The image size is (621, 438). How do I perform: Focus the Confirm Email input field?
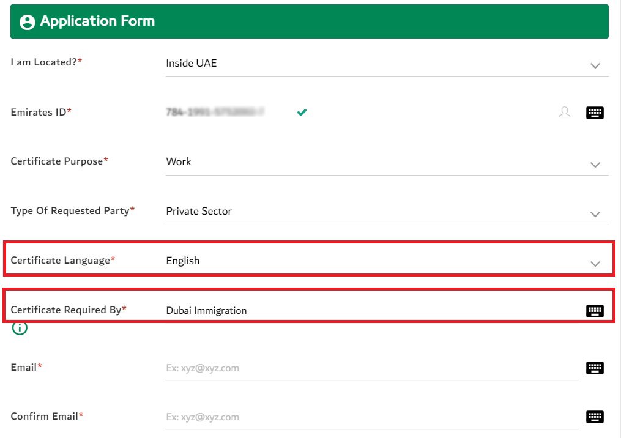point(372,417)
